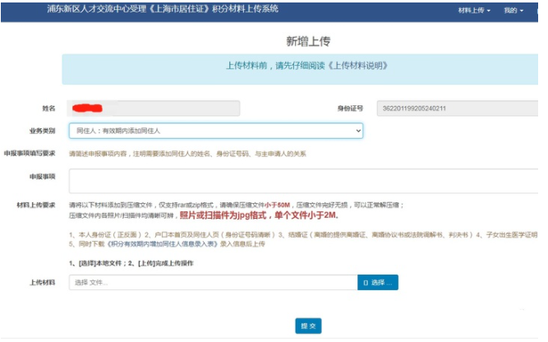Viewport: 548px width, 342px height.
Task: Click the 姓名 field label
Action: pos(48,108)
